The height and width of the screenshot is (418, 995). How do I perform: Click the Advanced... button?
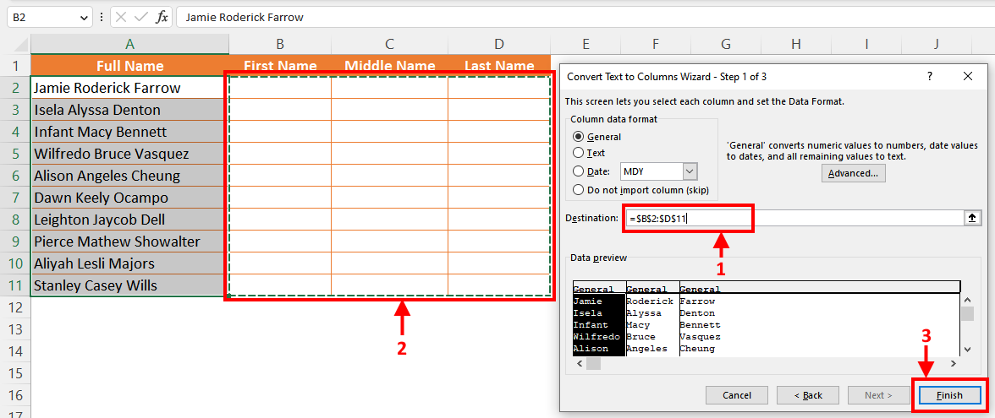(x=853, y=173)
